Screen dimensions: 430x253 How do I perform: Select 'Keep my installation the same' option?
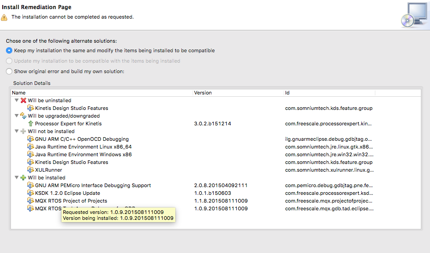(x=9, y=50)
